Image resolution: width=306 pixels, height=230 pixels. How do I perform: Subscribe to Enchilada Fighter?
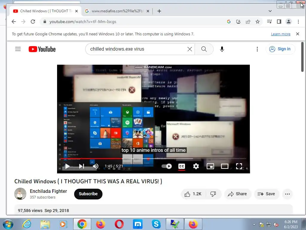(88, 194)
